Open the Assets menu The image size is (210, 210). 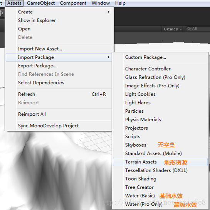click(14, 3)
